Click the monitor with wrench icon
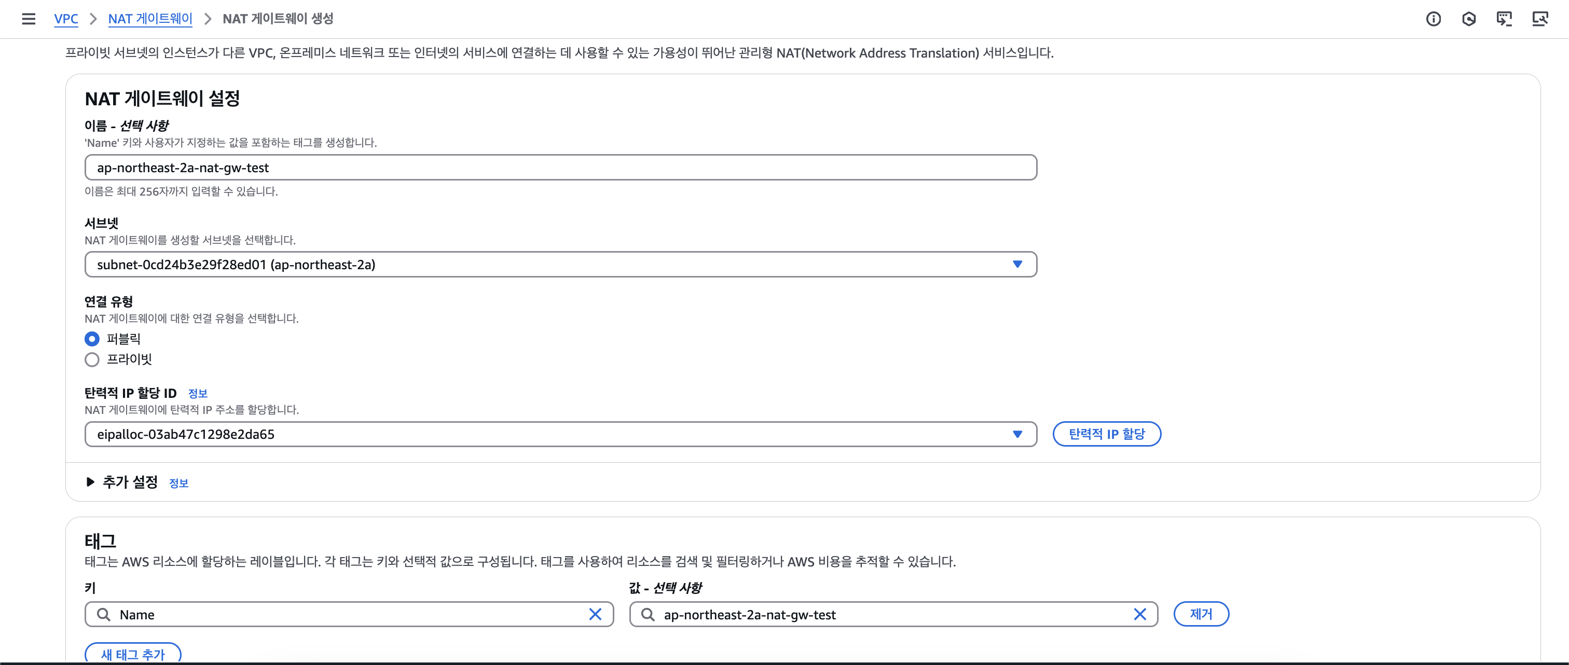The image size is (1569, 665). pyautogui.click(x=1540, y=19)
